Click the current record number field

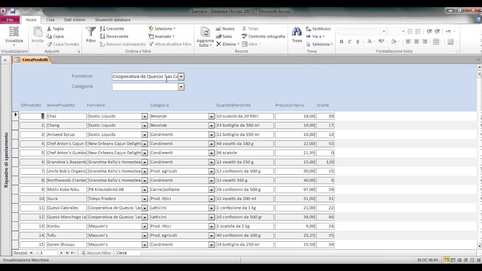coord(48,253)
